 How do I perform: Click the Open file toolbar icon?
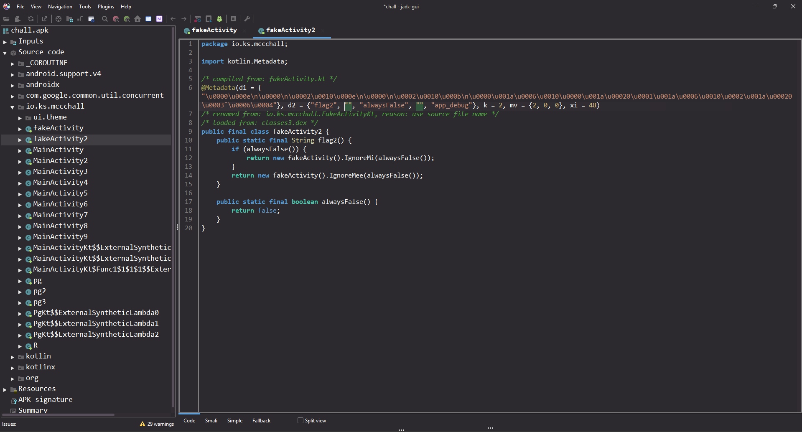coord(6,19)
